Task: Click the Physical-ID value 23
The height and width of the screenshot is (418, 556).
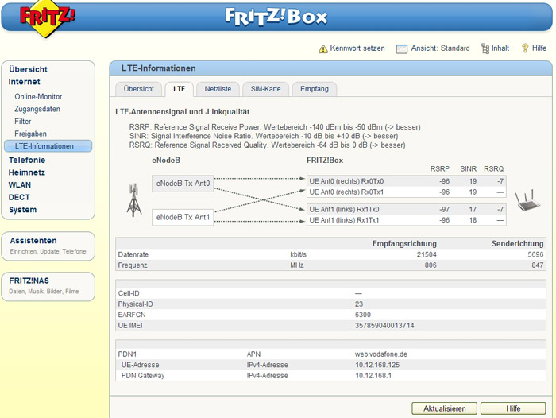Action: (359, 304)
